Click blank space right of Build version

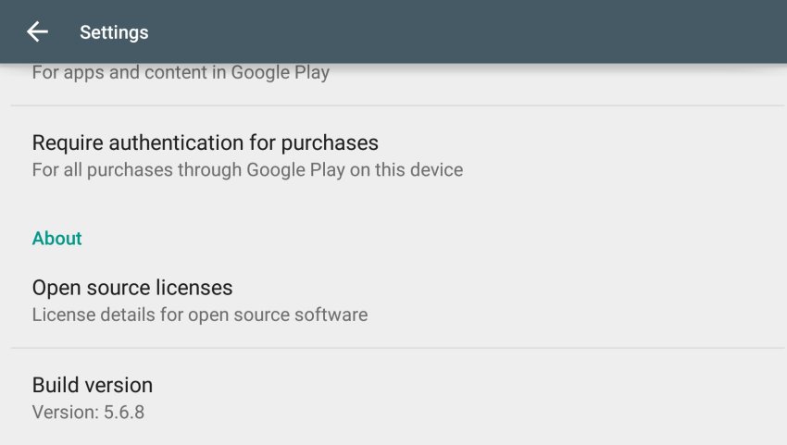[x=556, y=398]
